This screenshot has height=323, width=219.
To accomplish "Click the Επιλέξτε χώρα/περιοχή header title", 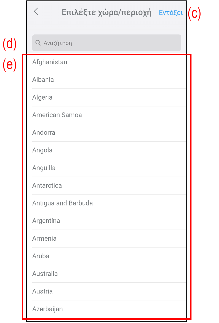I will 107,13.
